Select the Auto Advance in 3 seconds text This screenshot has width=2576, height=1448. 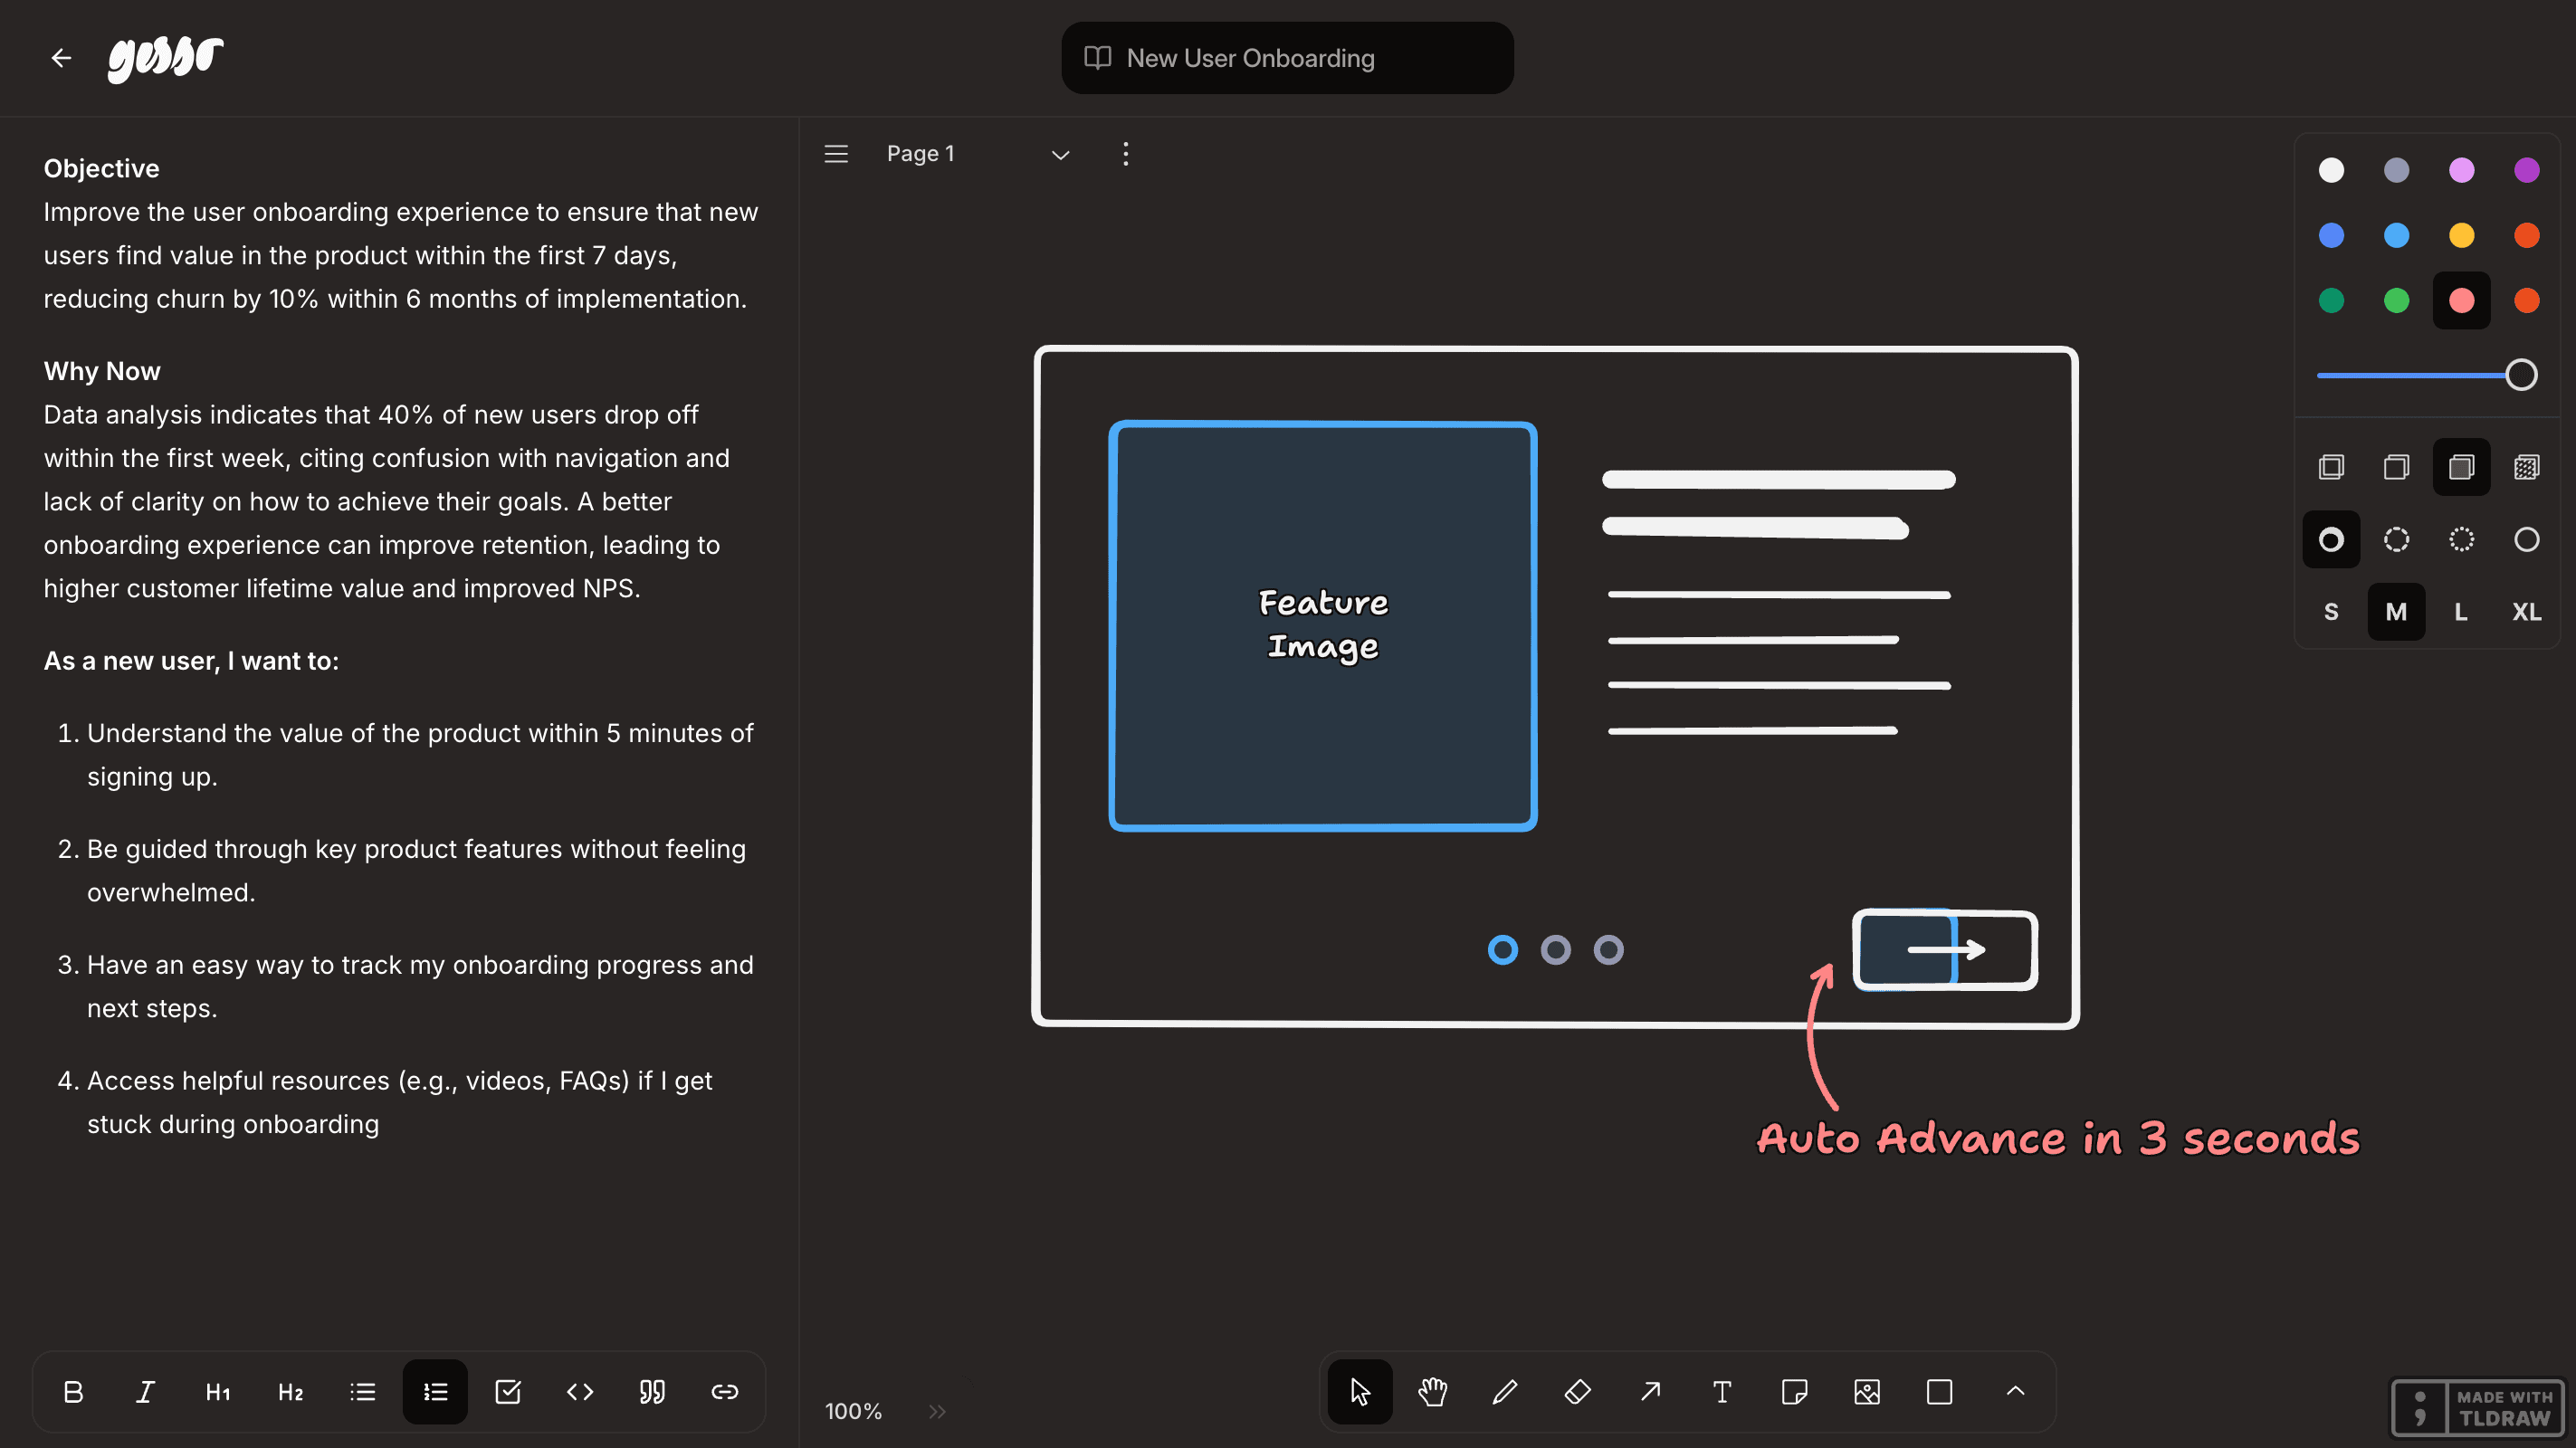[x=2058, y=1139]
